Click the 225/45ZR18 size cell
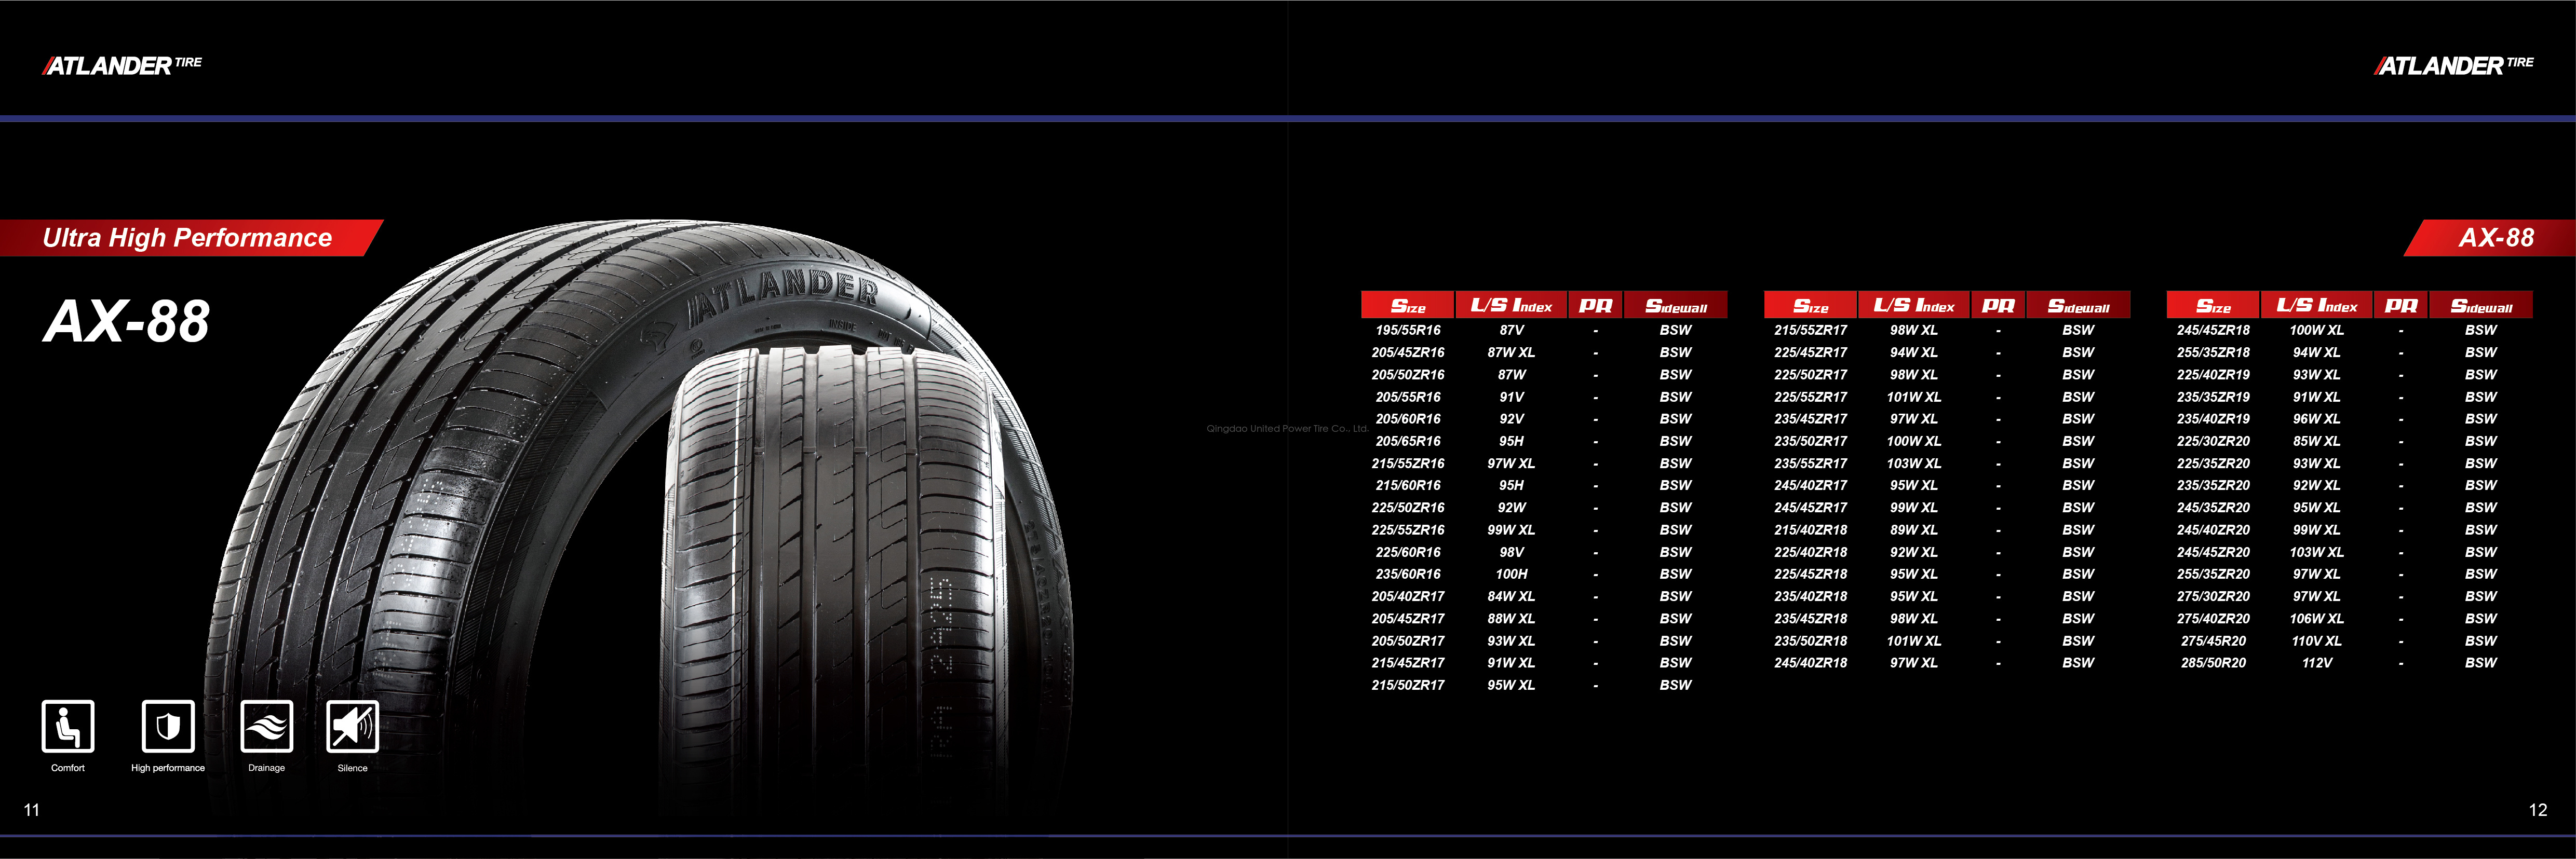Image resolution: width=2576 pixels, height=859 pixels. click(1811, 574)
